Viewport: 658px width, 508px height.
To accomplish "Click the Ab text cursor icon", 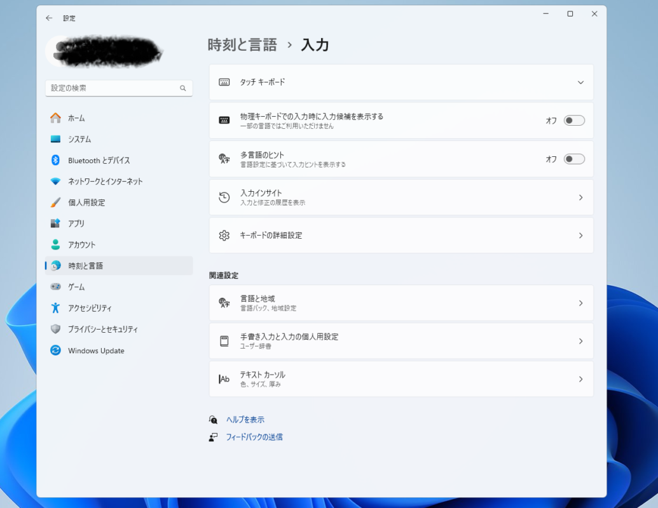I will click(224, 379).
